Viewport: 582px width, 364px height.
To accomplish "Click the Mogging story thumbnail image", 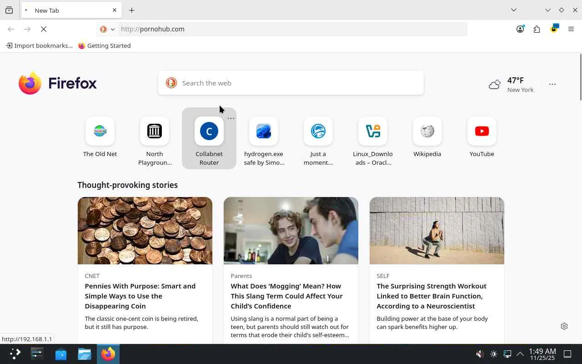I will click(x=291, y=231).
